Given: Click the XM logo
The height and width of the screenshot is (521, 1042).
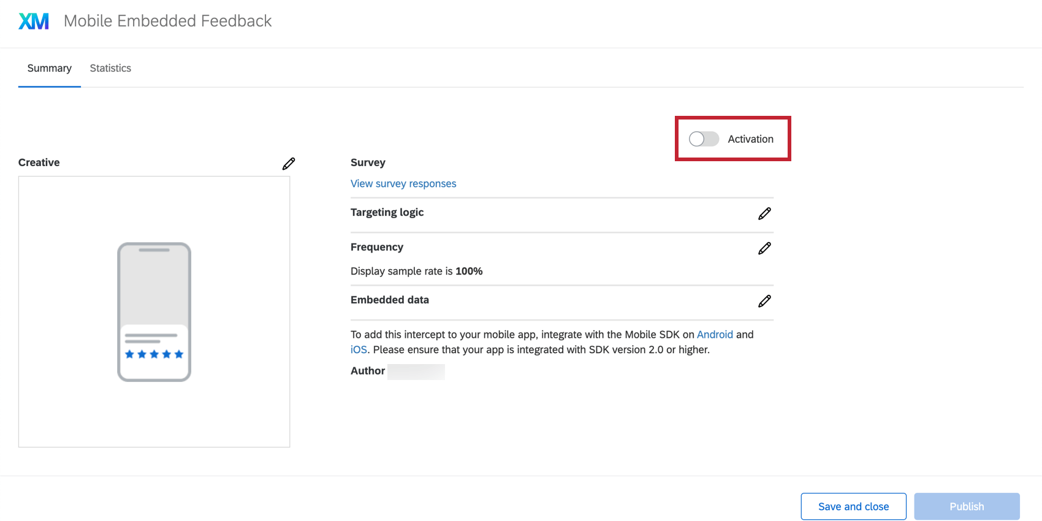Looking at the screenshot, I should pos(34,21).
